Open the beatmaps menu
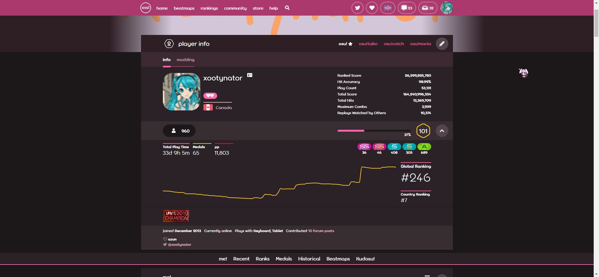This screenshot has width=599, height=277. pos(184,8)
